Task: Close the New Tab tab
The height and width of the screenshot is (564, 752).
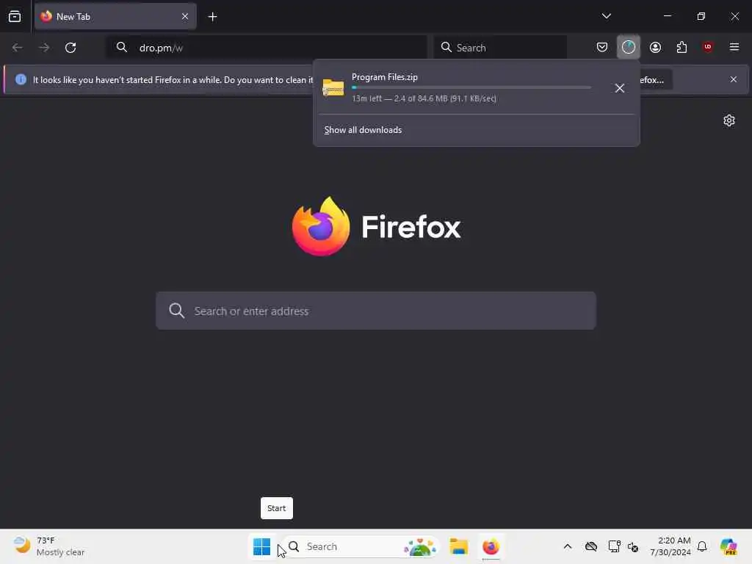Action: click(184, 17)
